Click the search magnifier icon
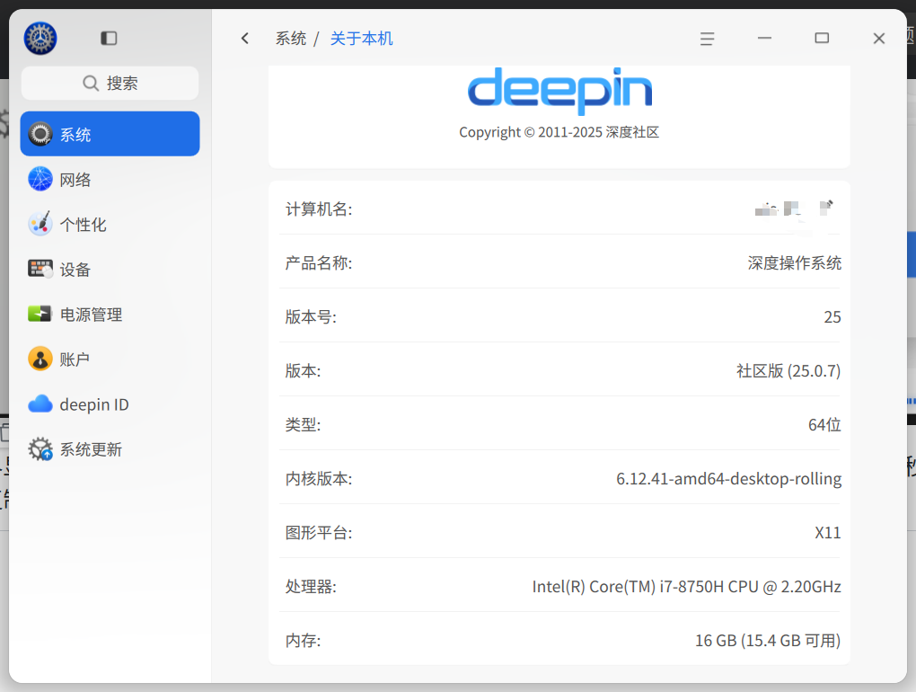The width and height of the screenshot is (916, 692). [91, 83]
